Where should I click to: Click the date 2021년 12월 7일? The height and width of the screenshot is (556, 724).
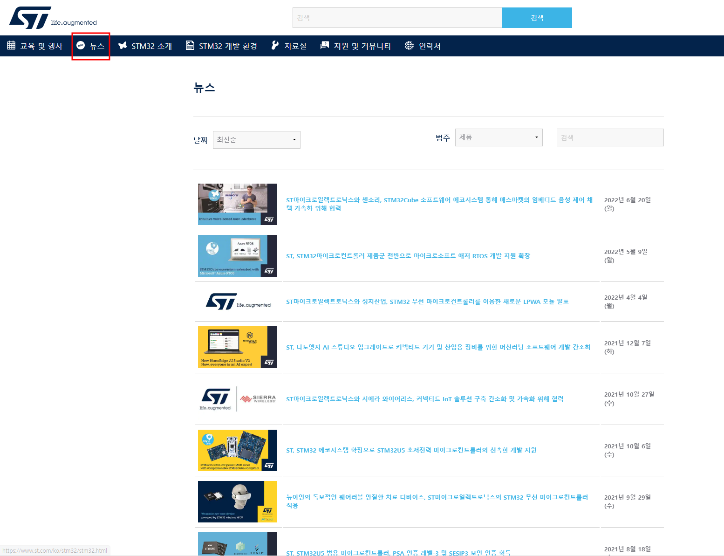pyautogui.click(x=628, y=347)
